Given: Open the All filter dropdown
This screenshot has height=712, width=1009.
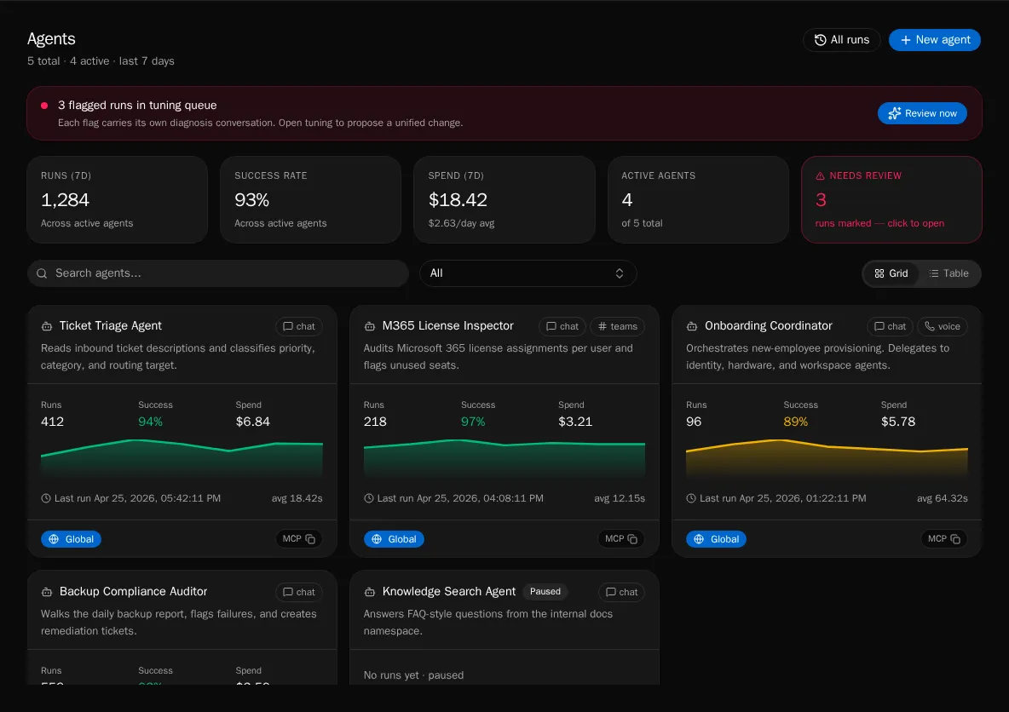Looking at the screenshot, I should [528, 273].
